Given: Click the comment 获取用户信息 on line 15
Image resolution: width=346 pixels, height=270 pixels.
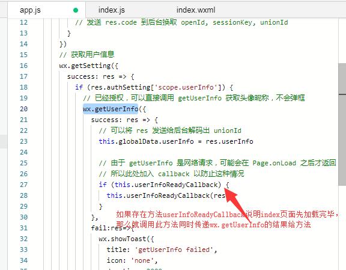Looking at the screenshot, I should coord(86,55).
